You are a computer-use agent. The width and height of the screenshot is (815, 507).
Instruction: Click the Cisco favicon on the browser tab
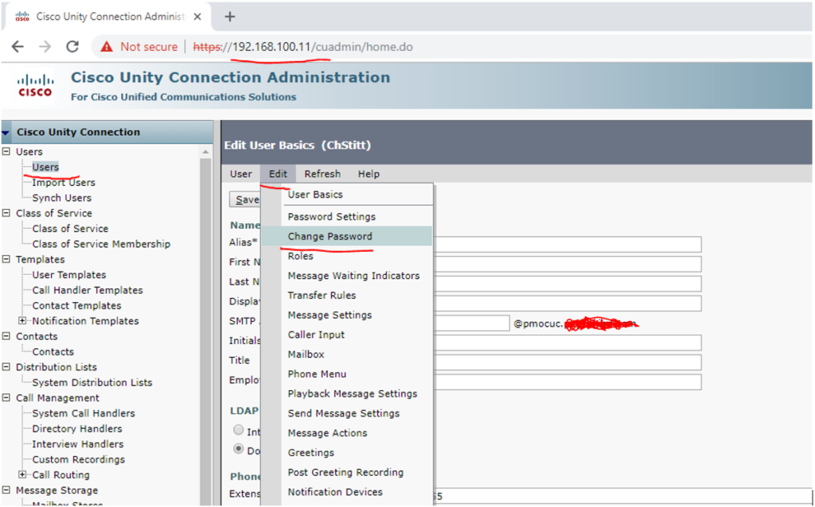click(x=22, y=16)
